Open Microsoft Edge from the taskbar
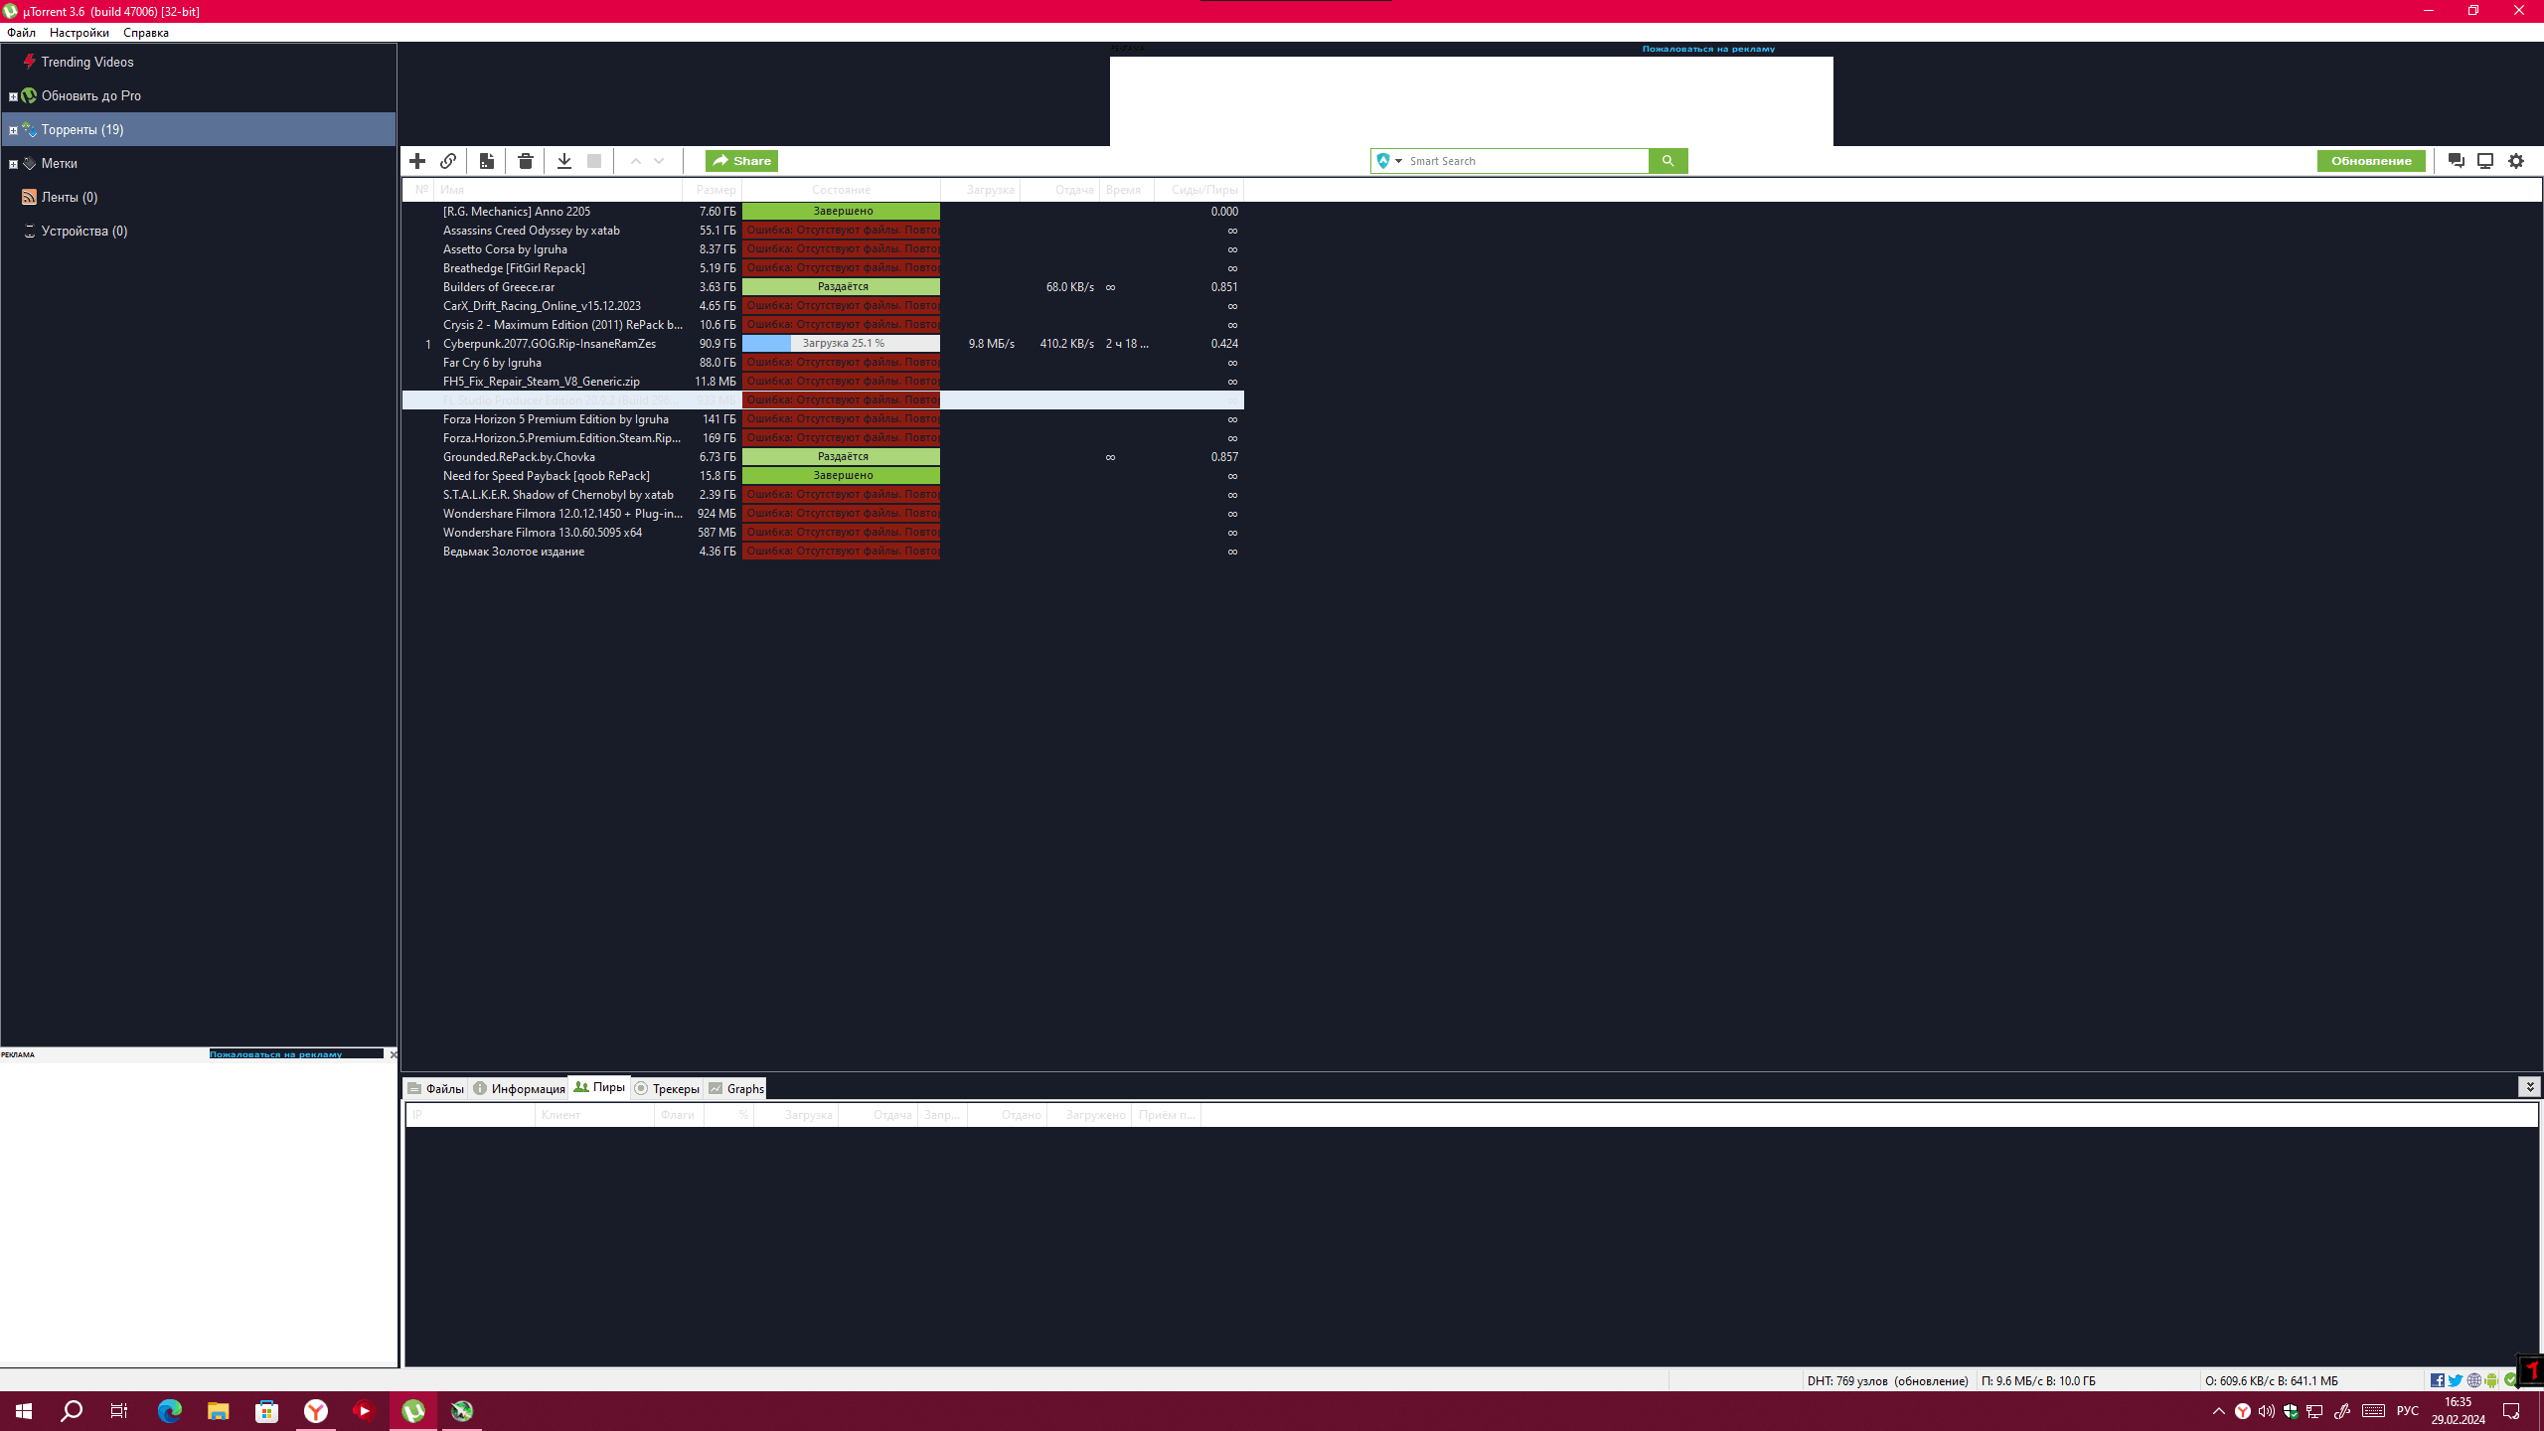 [170, 1410]
